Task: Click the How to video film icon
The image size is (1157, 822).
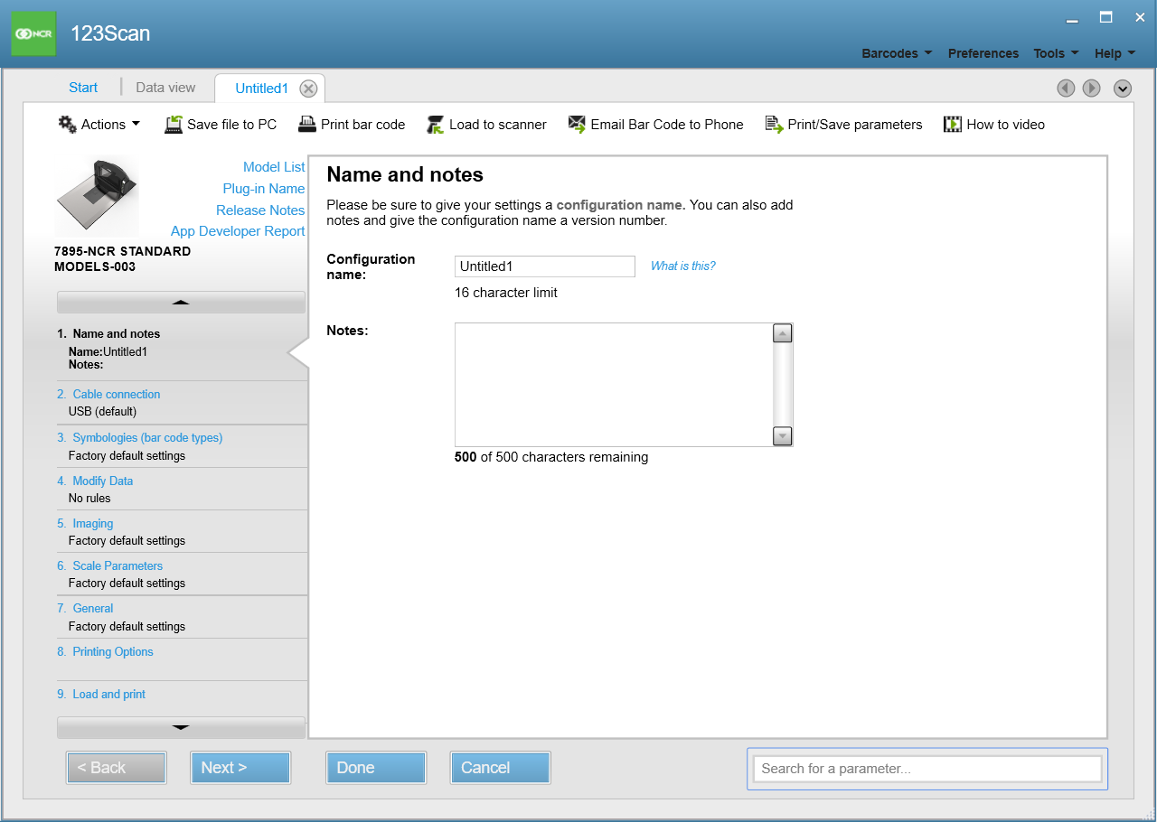Action: 953,125
